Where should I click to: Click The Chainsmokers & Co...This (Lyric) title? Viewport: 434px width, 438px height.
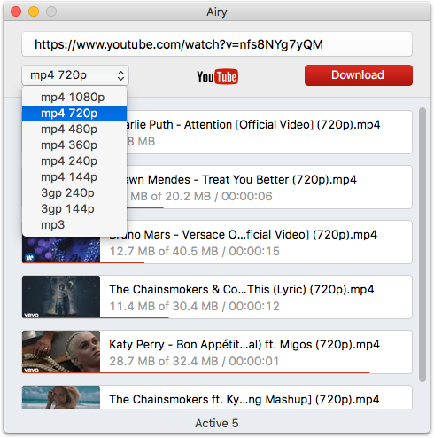pos(242,290)
